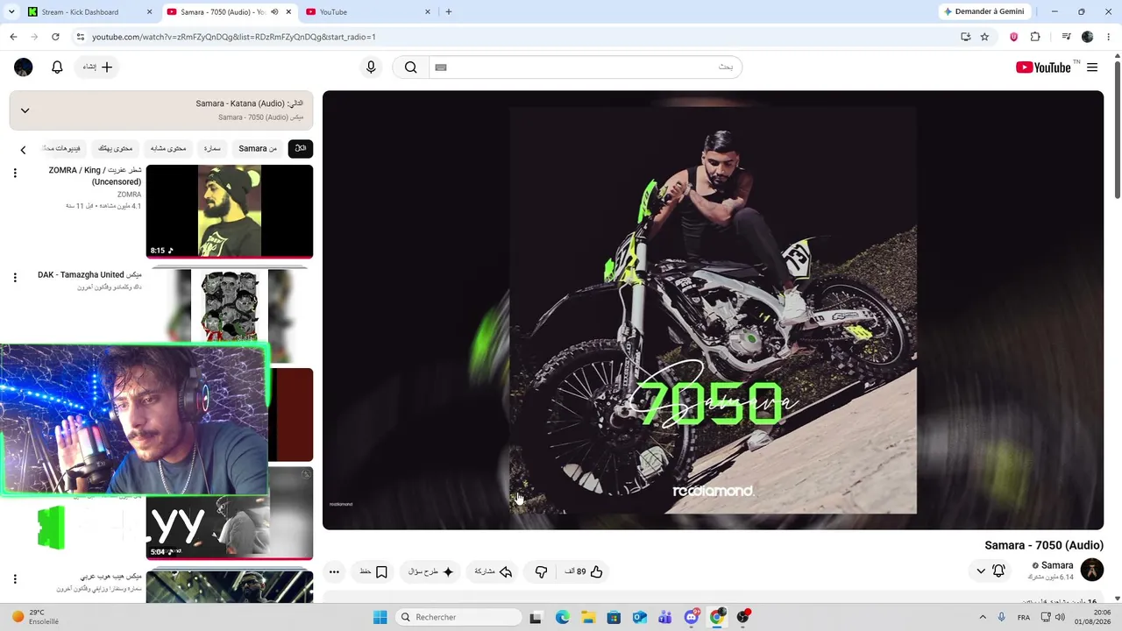Open Chrome extensions puzzle icon
Viewport: 1122px width, 631px height.
(x=1035, y=37)
